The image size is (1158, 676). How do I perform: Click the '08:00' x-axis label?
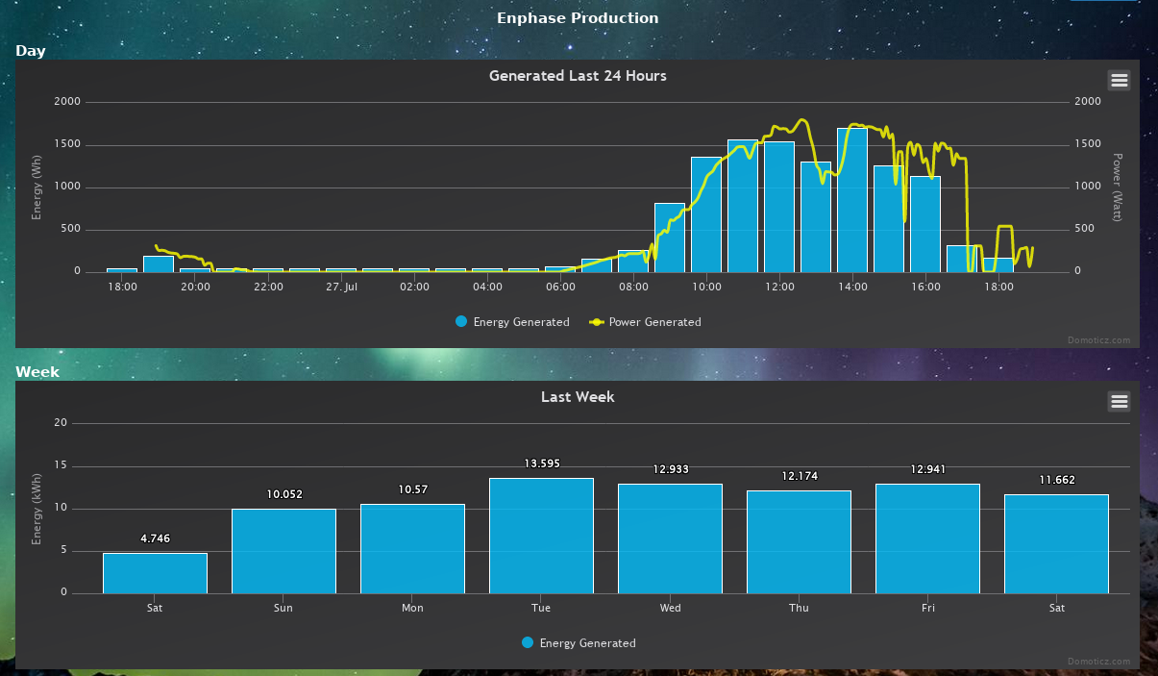coord(633,287)
